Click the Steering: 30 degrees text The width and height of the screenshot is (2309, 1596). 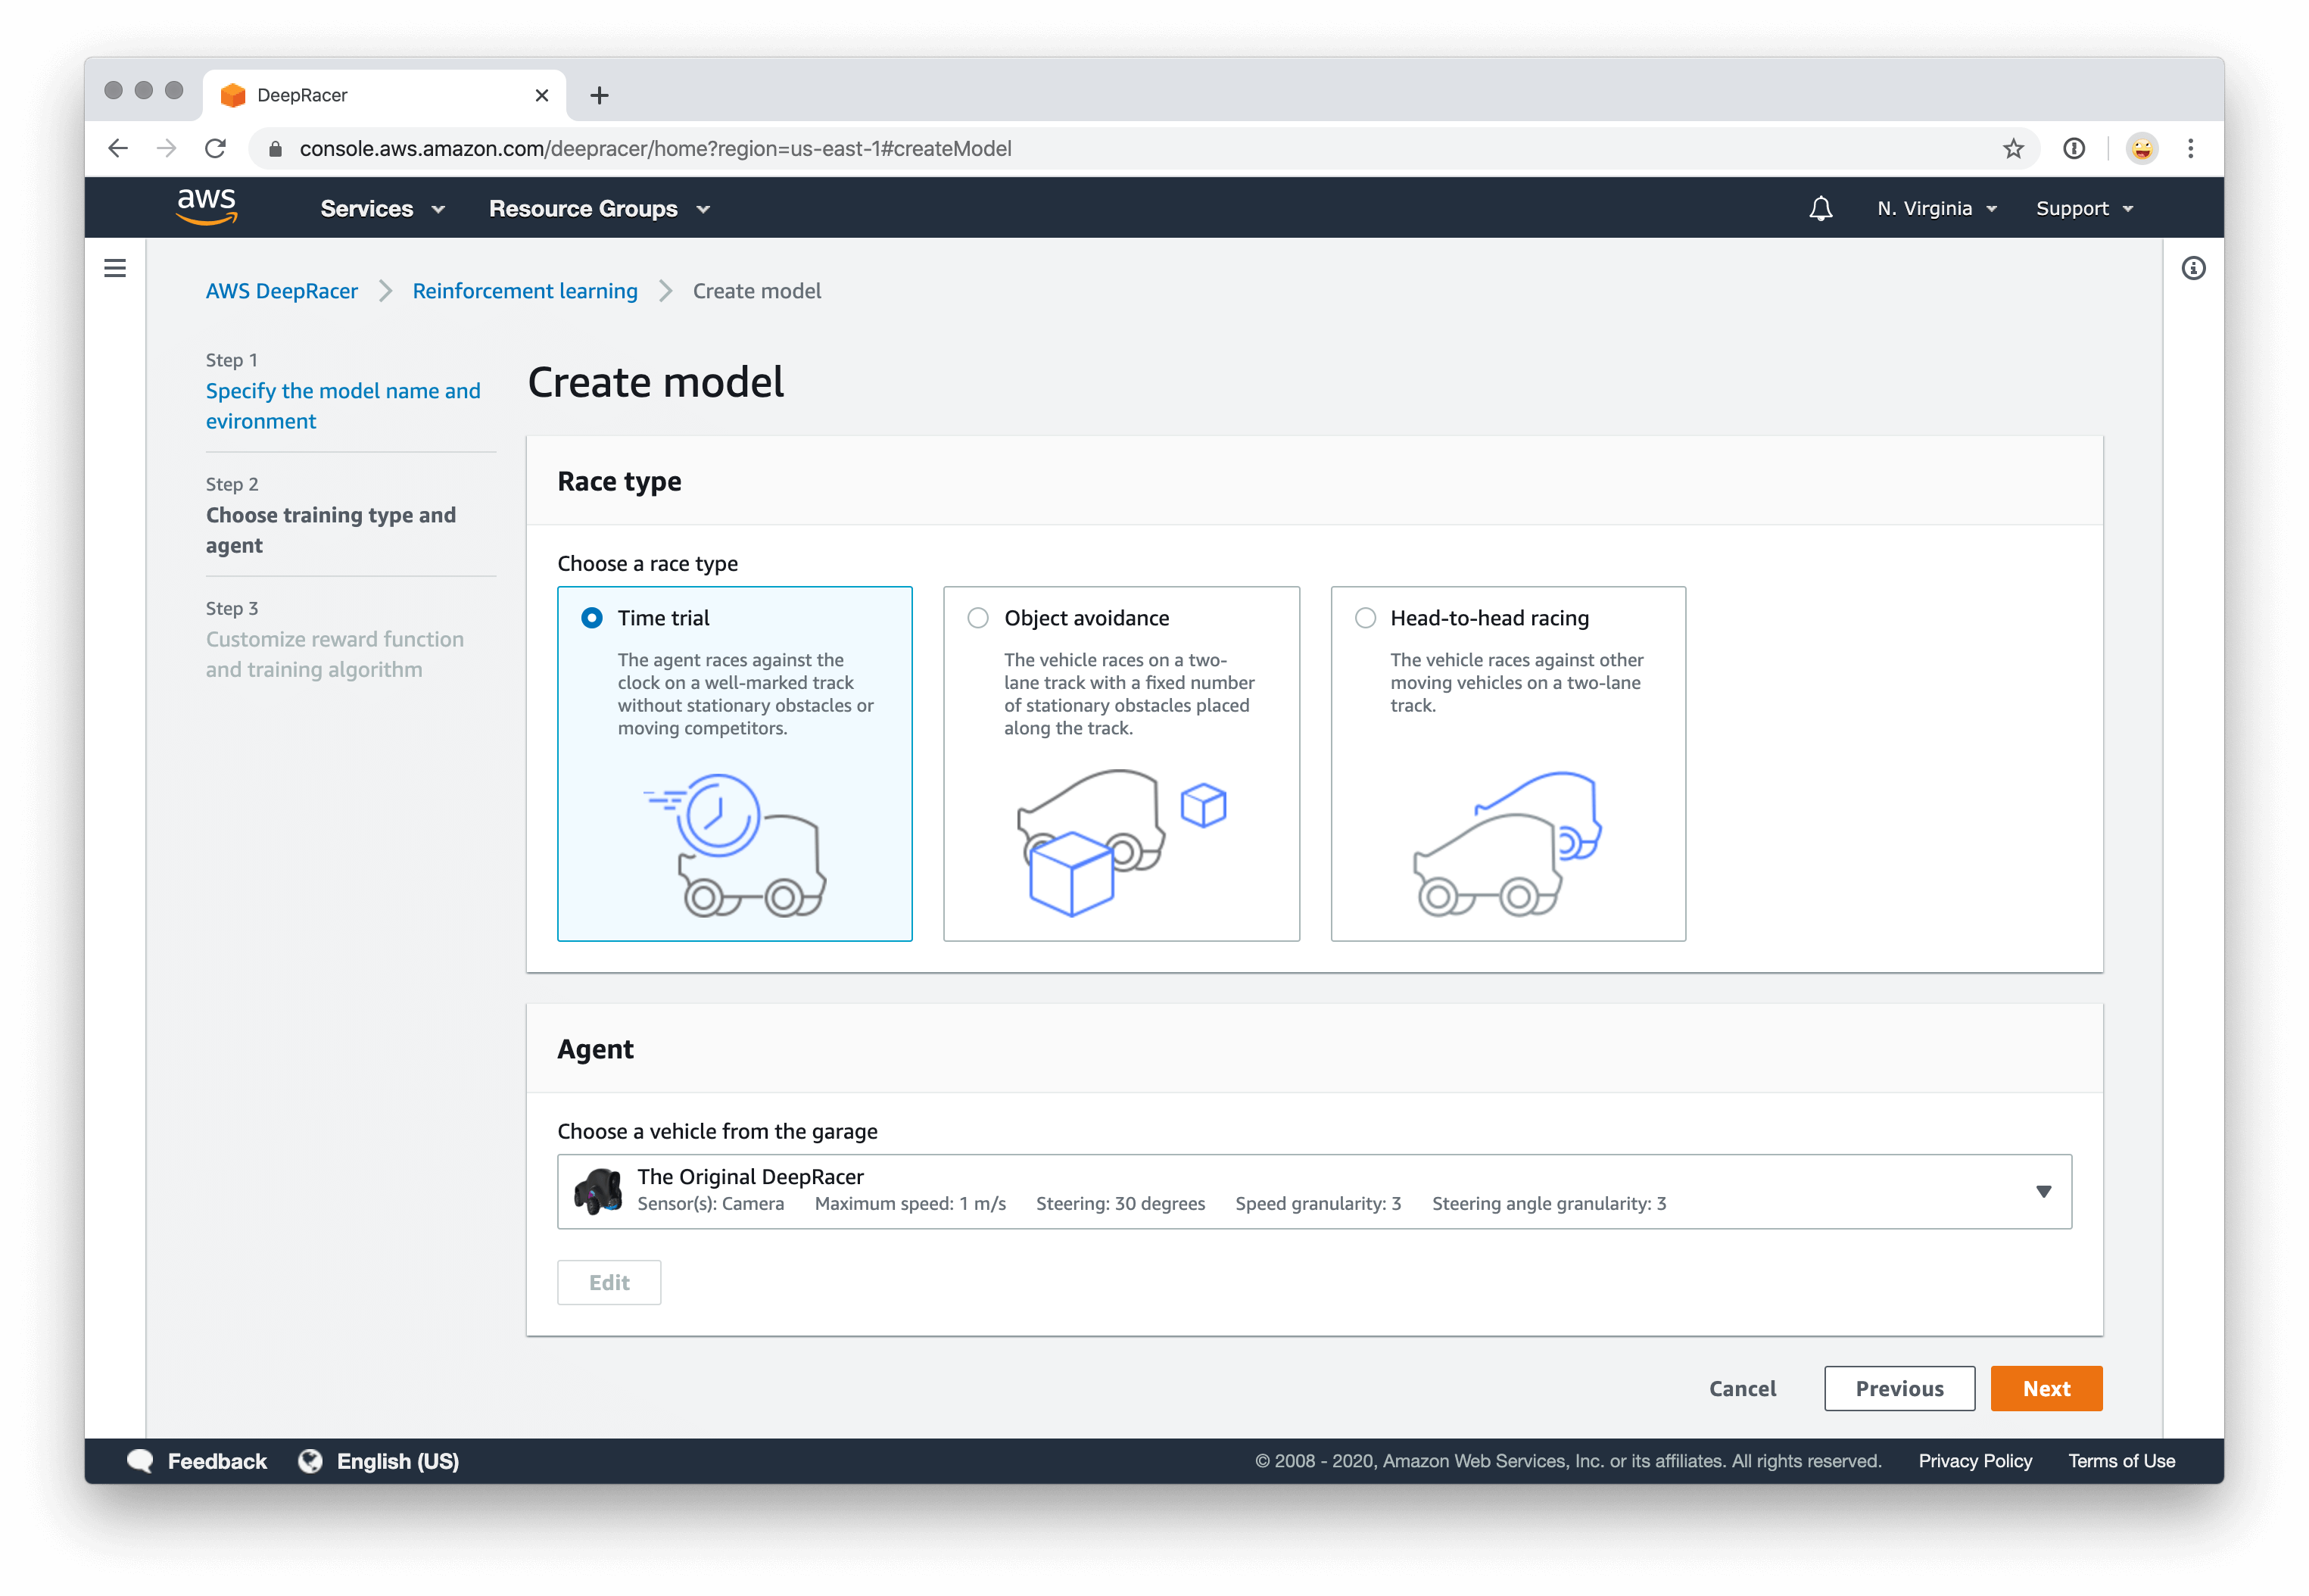pos(1120,1204)
